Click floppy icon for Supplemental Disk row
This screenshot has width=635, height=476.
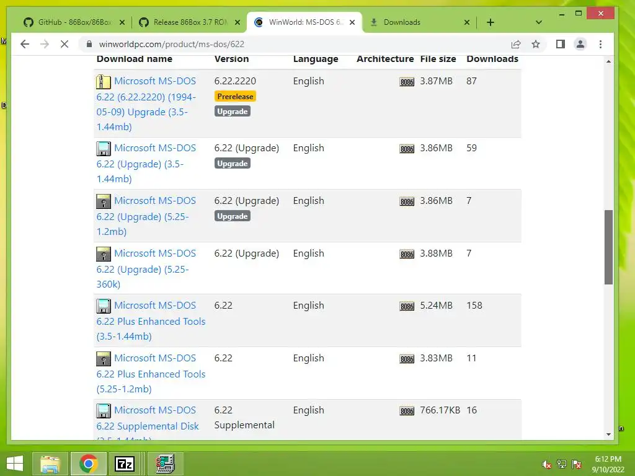coord(104,411)
